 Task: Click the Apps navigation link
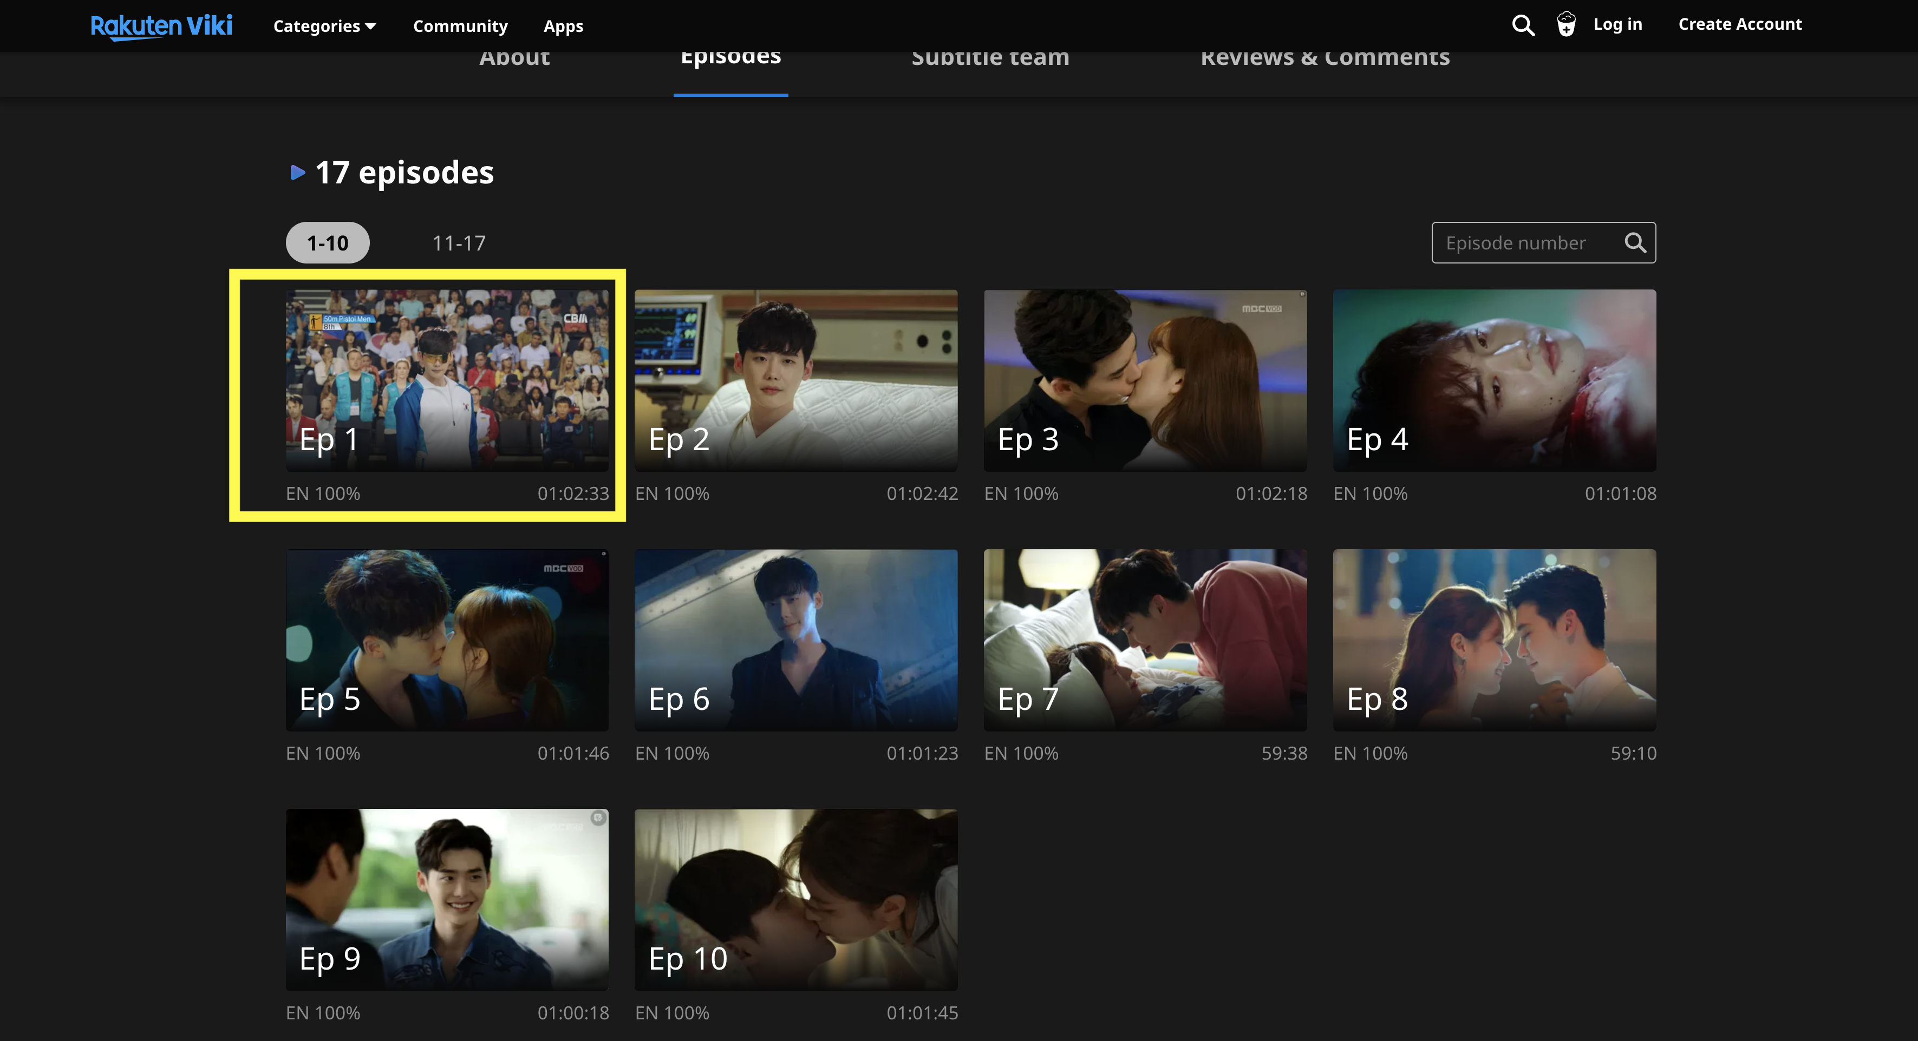pos(564,24)
